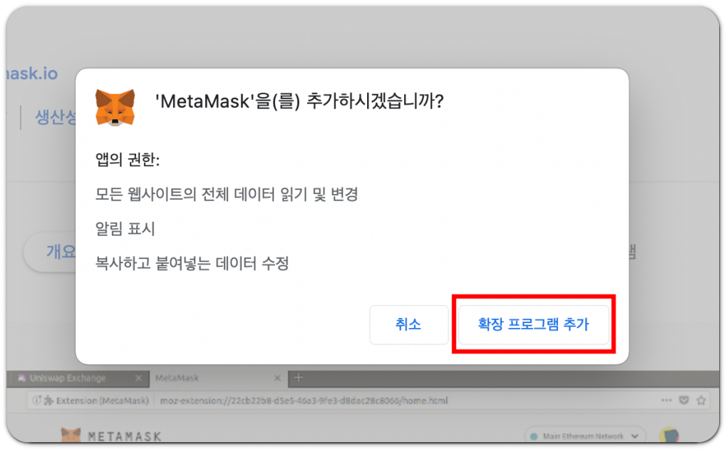This screenshot has height=450, width=727.
Task: Cancel the dialog with 취소
Action: tap(408, 324)
